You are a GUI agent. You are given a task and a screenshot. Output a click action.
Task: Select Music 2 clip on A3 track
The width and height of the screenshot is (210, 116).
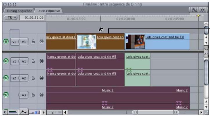pos(118,95)
